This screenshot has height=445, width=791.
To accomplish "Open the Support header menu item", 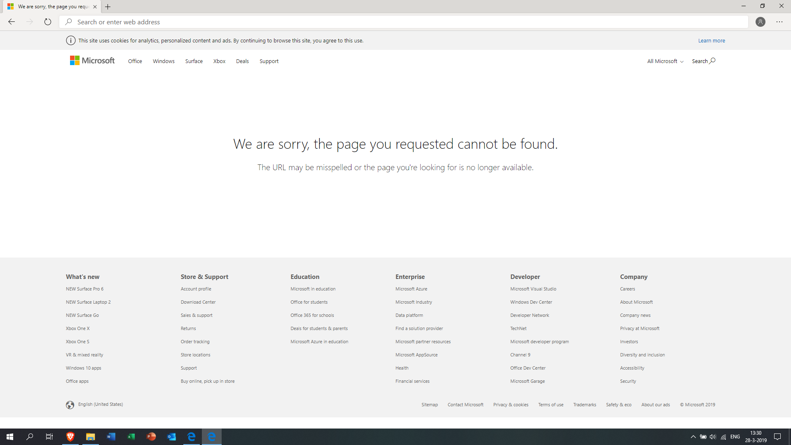I will click(269, 61).
